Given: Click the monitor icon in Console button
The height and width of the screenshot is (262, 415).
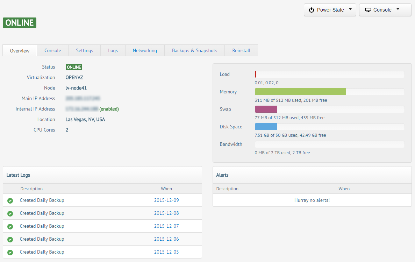Looking at the screenshot, I should click(x=368, y=10).
